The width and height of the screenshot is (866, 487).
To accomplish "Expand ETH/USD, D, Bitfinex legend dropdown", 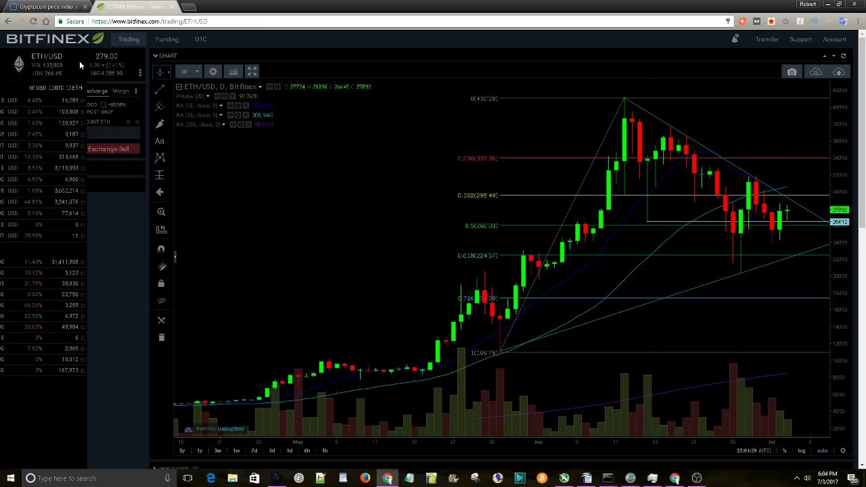I will click(260, 87).
